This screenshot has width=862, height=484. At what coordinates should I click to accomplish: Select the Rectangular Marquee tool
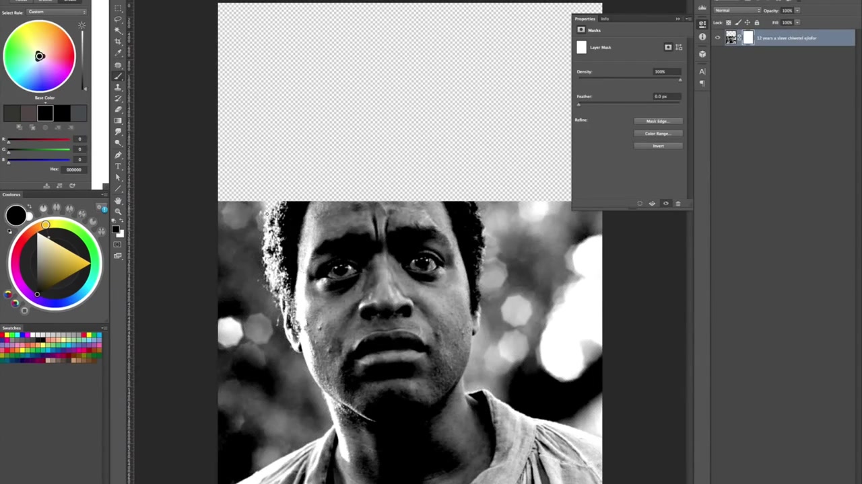click(x=118, y=7)
